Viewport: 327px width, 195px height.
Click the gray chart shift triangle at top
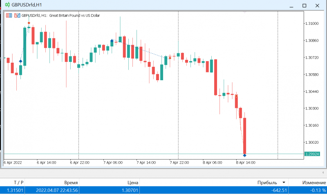tap(244, 13)
